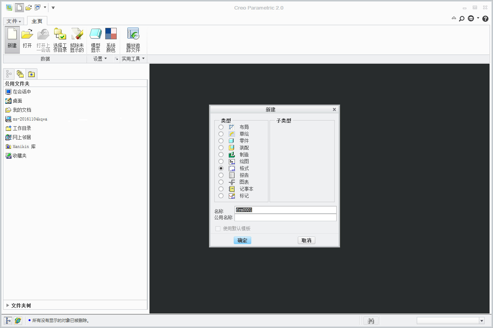
Task: Close the 新建 (New) dialog
Action: (x=334, y=109)
